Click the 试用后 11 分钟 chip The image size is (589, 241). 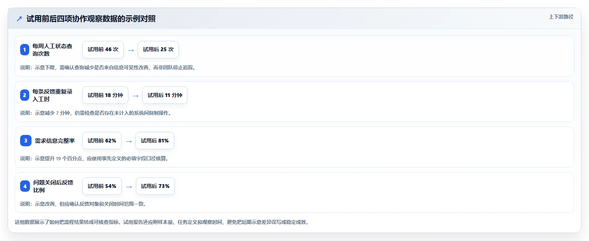point(165,95)
